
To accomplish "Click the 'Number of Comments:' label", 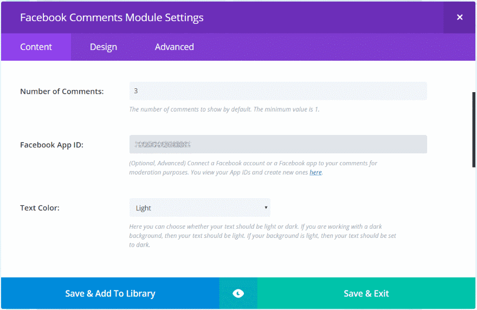I will (62, 91).
